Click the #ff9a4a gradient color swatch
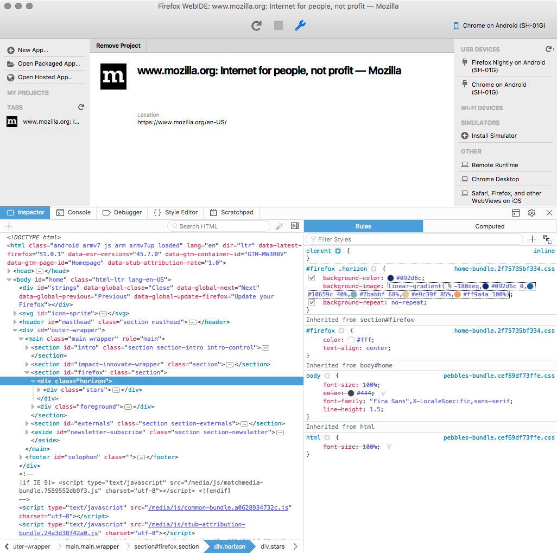This screenshot has height=553, width=557. coord(458,295)
